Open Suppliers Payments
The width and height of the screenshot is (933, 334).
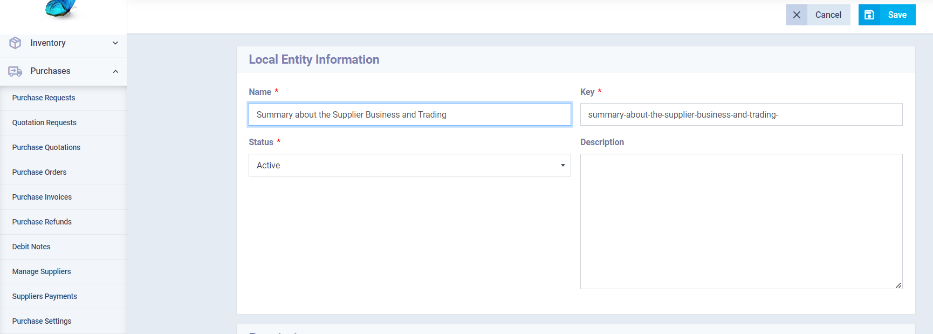click(45, 296)
